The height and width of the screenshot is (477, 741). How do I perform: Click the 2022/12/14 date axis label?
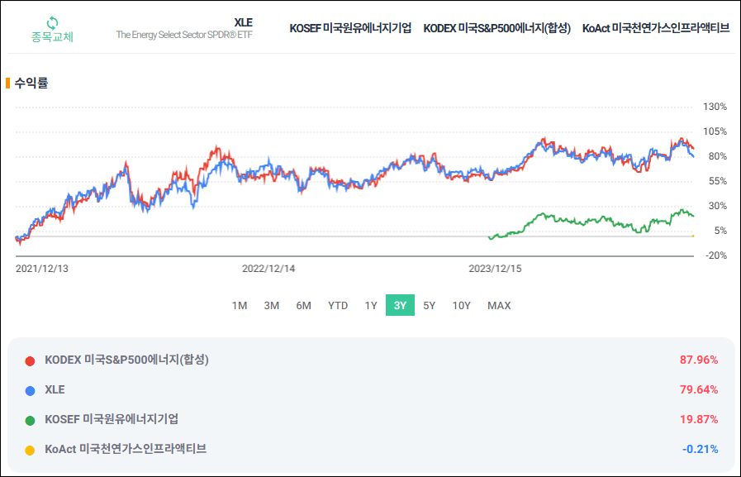(268, 269)
